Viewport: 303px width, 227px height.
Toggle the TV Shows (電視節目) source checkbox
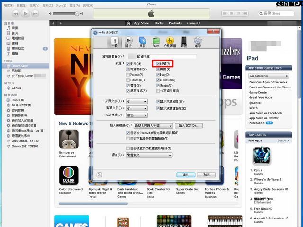(128, 69)
